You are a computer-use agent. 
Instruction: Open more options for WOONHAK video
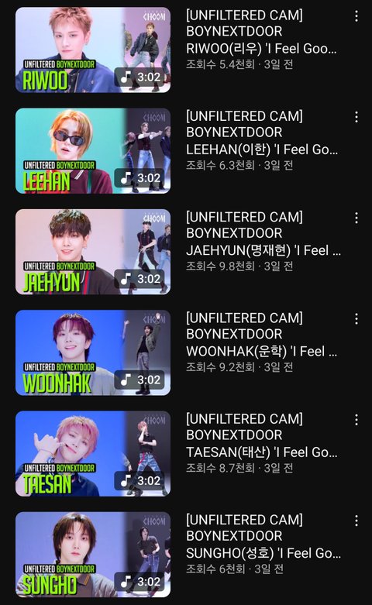pos(356,319)
